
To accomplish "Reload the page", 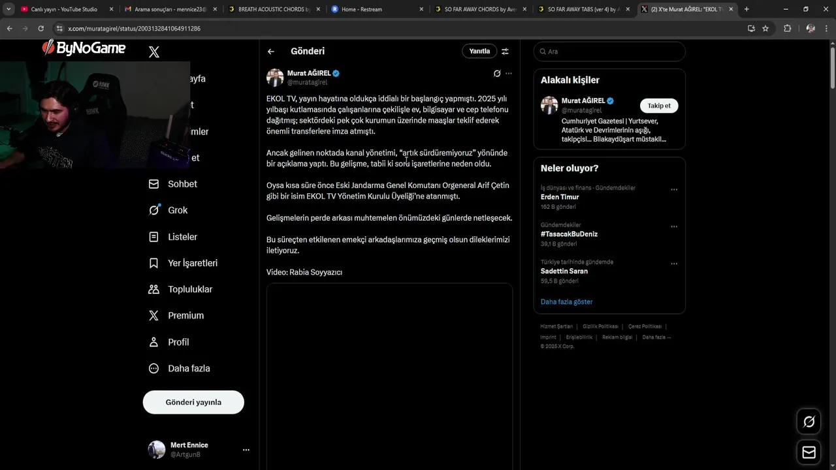I will pyautogui.click(x=41, y=29).
